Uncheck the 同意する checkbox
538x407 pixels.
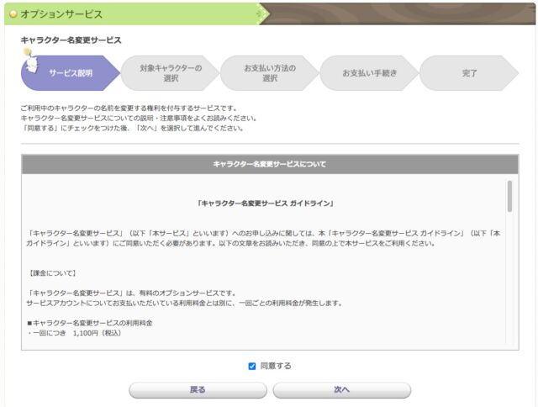point(252,366)
